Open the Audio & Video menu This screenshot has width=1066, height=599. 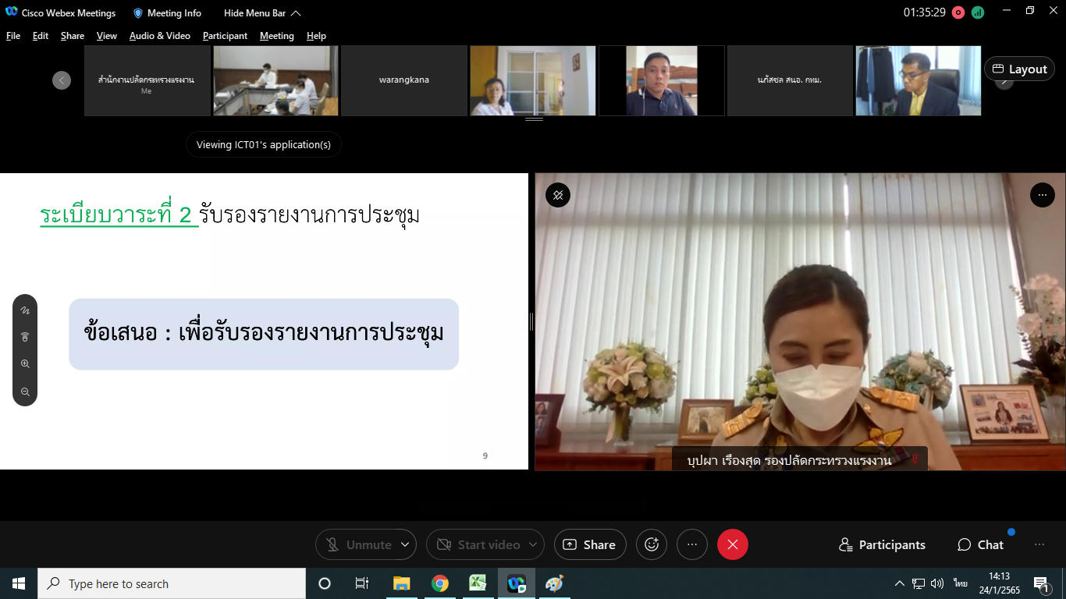[x=159, y=36]
